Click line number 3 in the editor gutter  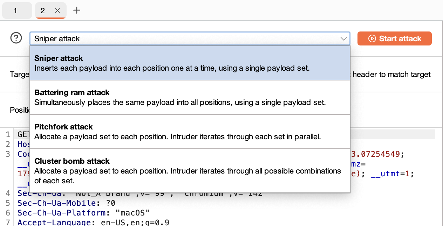tap(8, 154)
